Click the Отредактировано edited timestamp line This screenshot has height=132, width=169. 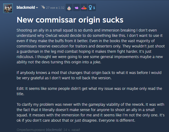click(43, 130)
